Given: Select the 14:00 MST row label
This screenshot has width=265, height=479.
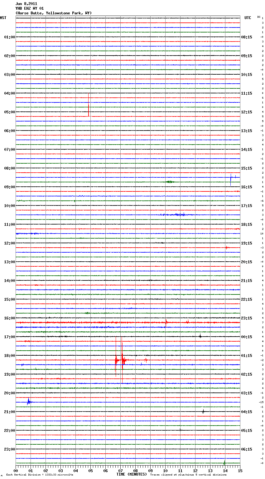Looking at the screenshot, I should click(x=10, y=281).
